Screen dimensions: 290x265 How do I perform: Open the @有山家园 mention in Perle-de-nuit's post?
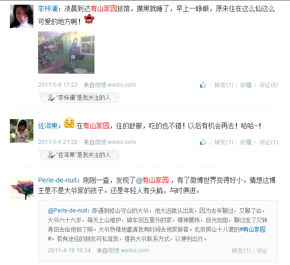pos(152,180)
